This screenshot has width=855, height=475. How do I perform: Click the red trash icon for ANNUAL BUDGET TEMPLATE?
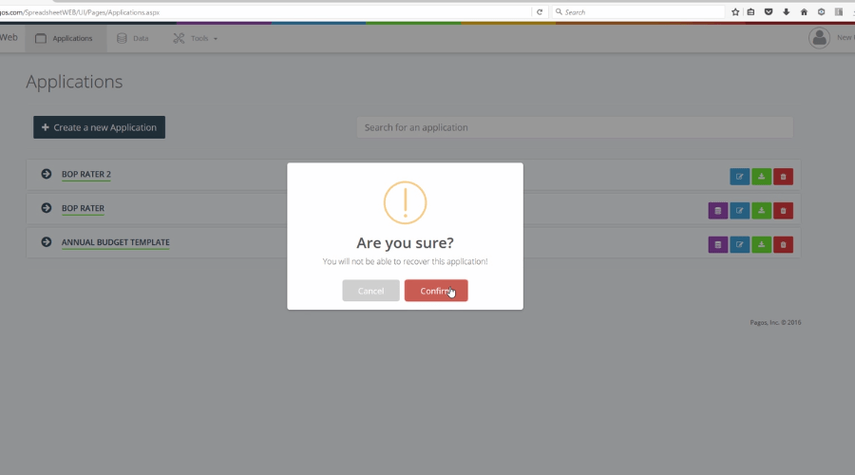(x=783, y=245)
